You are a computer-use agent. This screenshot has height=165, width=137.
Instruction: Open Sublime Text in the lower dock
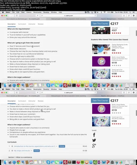click(x=70, y=162)
